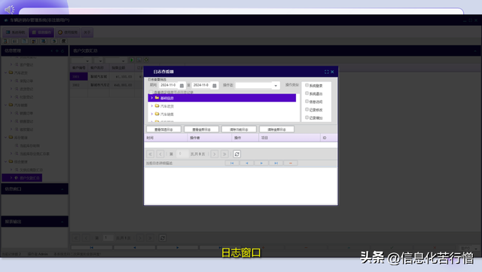Expand the 汽车销售 node in dialog
Screen dimensions: 482x272
click(152, 114)
